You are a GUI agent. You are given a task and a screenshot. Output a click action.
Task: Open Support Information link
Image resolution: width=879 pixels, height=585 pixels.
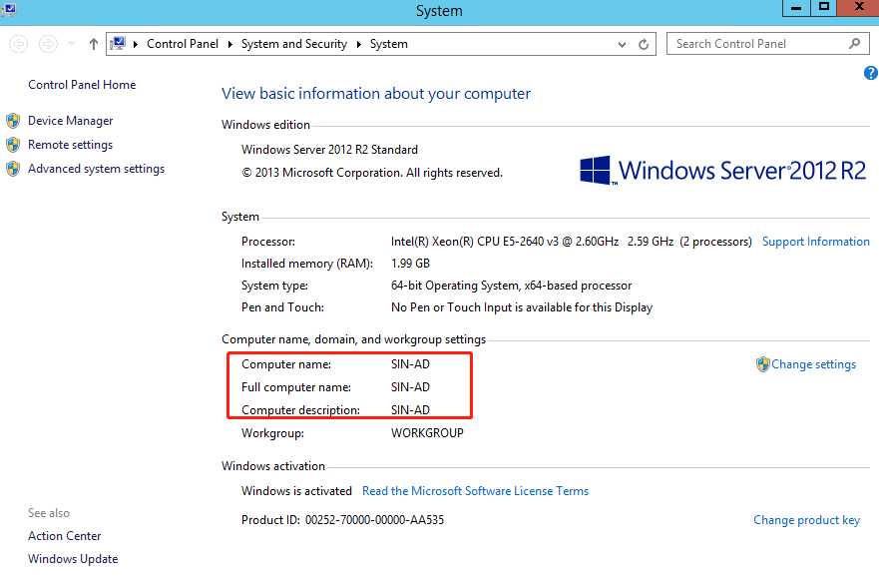click(816, 242)
